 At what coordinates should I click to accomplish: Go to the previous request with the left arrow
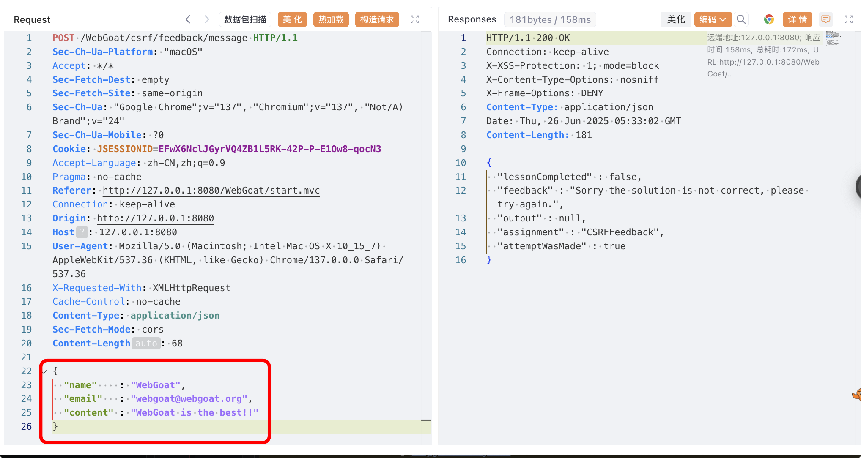(x=188, y=19)
